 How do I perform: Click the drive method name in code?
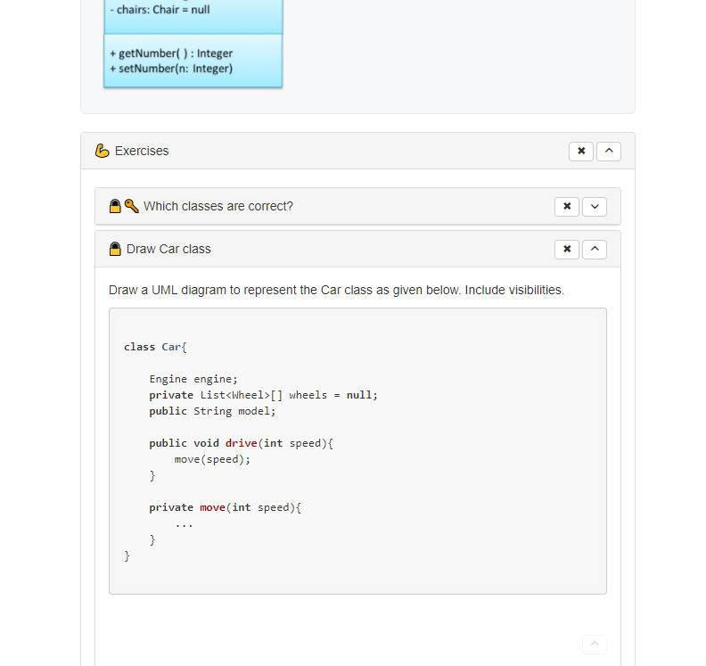pyautogui.click(x=242, y=443)
